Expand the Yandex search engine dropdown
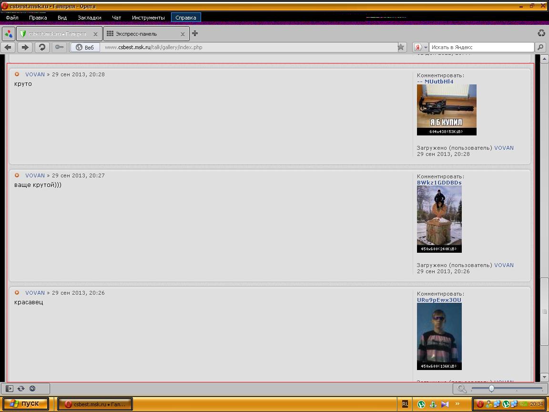The image size is (549, 412). click(420, 47)
